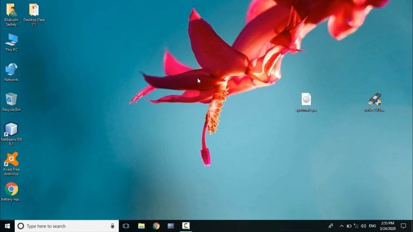Open the volume speaker control in the tray

coord(363,226)
